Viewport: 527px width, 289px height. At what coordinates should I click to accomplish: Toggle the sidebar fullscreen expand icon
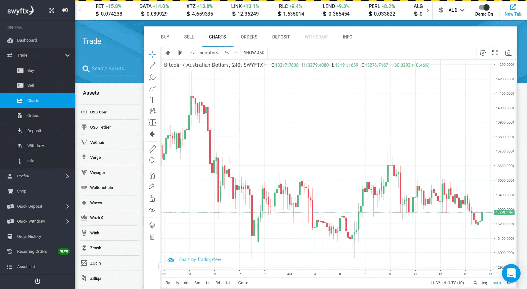(52, 10)
